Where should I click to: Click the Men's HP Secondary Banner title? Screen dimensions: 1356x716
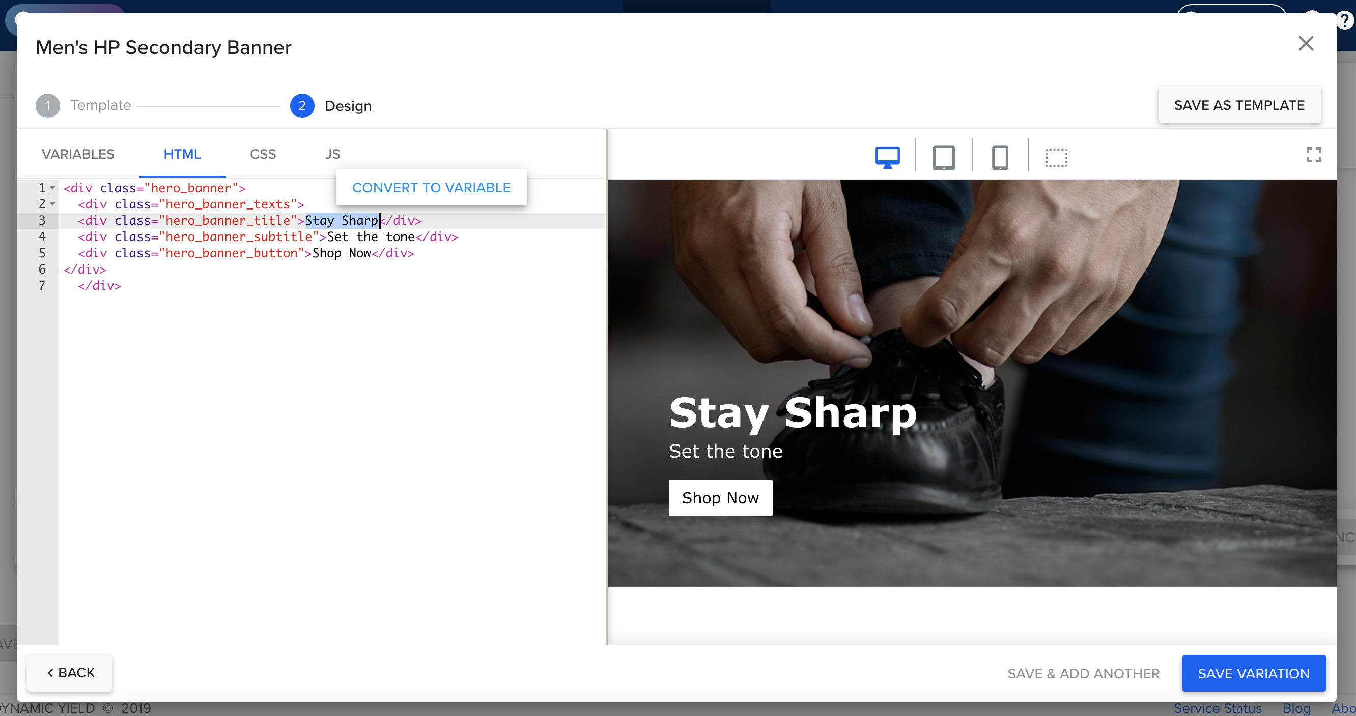pos(163,47)
